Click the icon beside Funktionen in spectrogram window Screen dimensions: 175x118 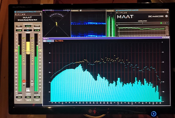(80, 11)
